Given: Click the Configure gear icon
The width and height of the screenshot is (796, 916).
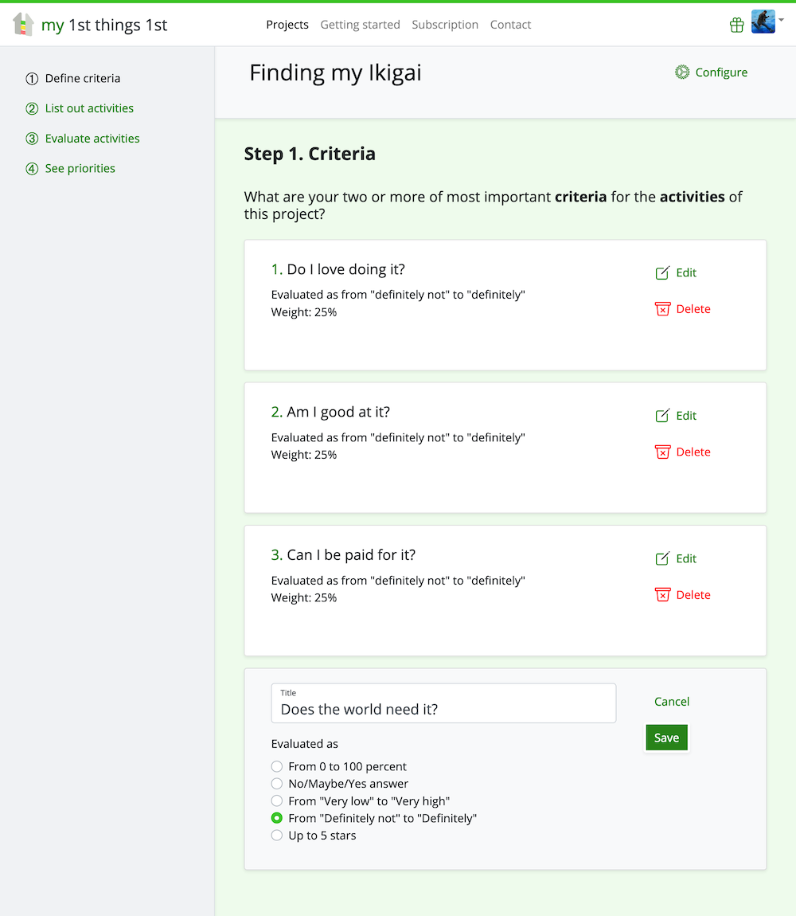Looking at the screenshot, I should (x=682, y=72).
